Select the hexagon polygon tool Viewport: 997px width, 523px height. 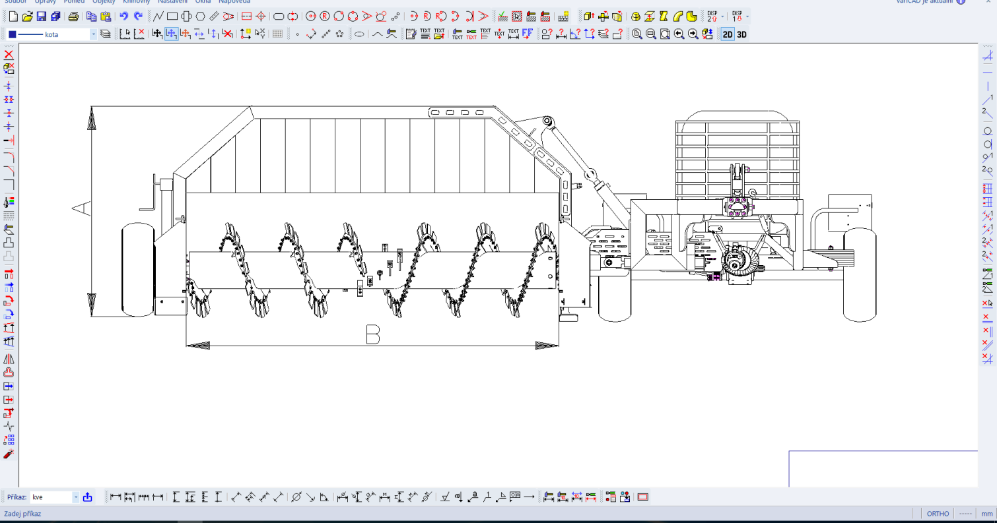200,16
